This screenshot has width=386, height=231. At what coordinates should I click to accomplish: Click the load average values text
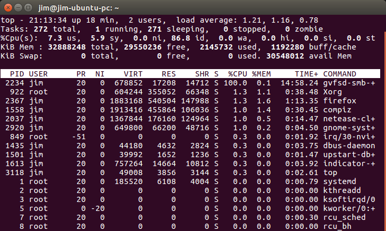(x=281, y=20)
